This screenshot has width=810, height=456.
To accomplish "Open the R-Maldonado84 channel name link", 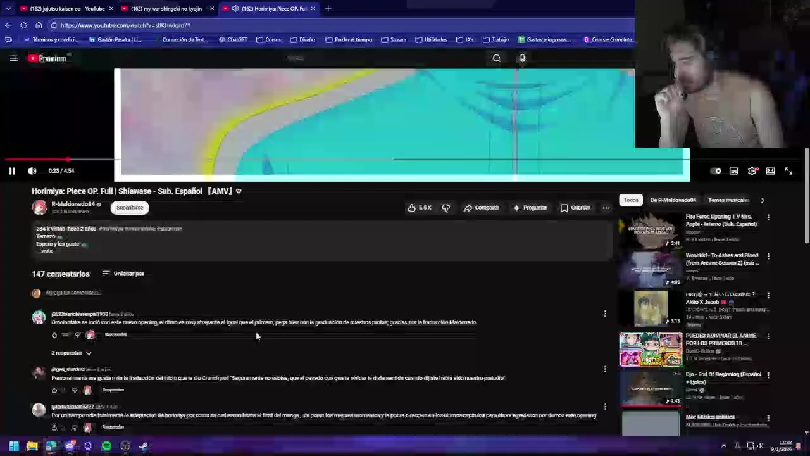I will pos(73,204).
